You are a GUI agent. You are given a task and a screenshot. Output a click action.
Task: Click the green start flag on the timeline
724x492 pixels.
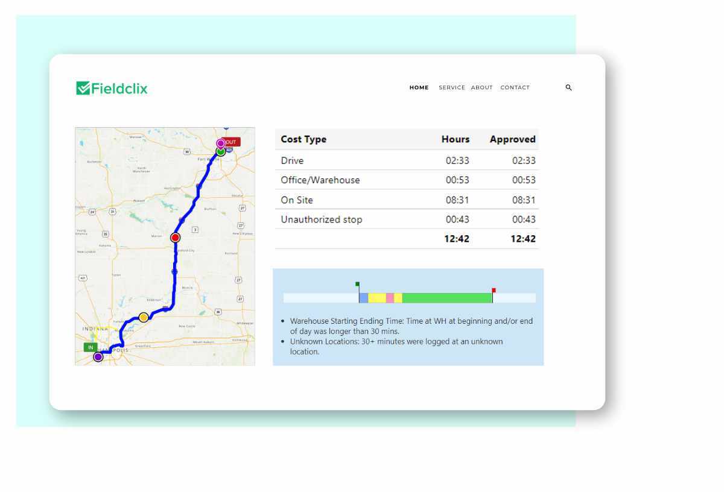click(x=357, y=283)
